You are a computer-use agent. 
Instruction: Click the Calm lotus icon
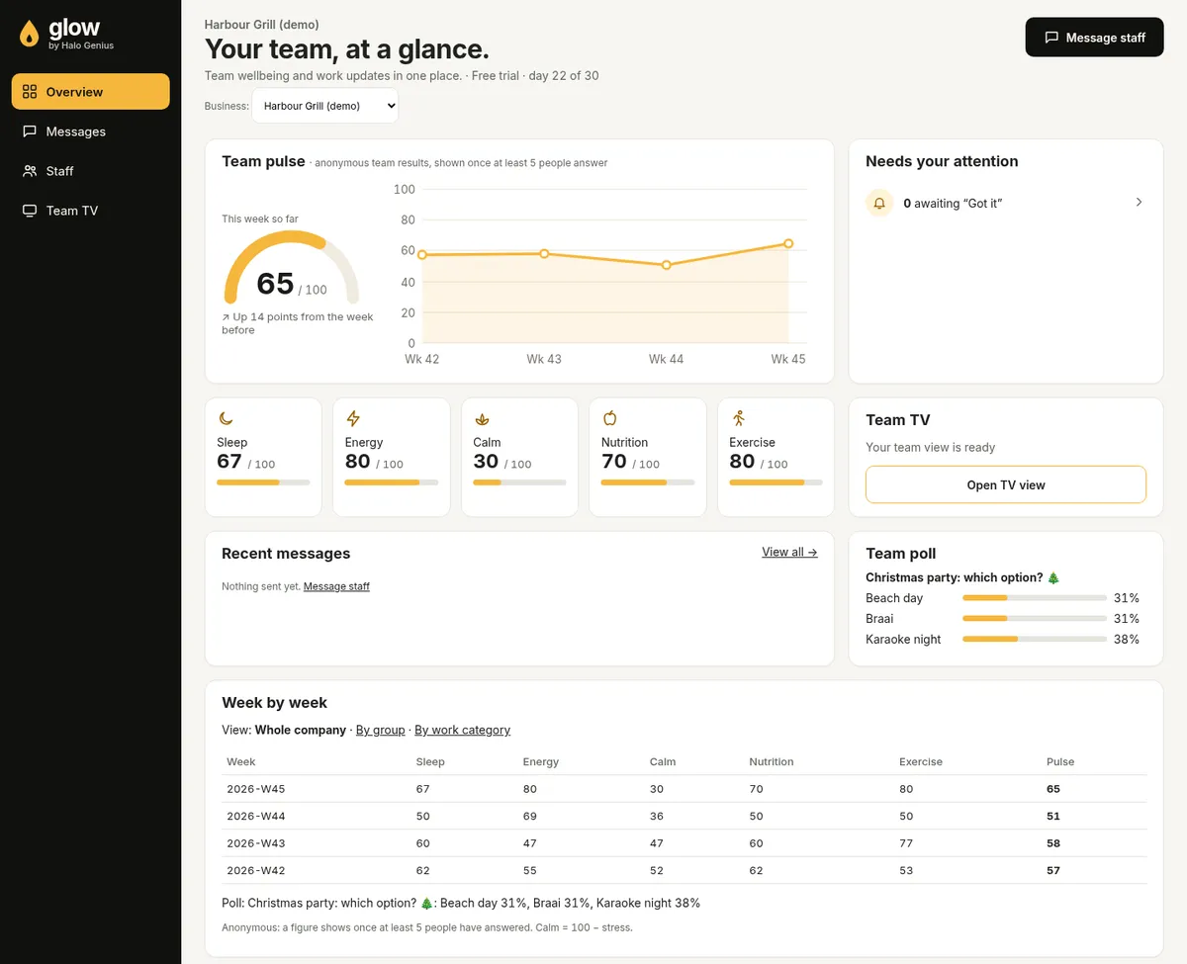pyautogui.click(x=482, y=418)
